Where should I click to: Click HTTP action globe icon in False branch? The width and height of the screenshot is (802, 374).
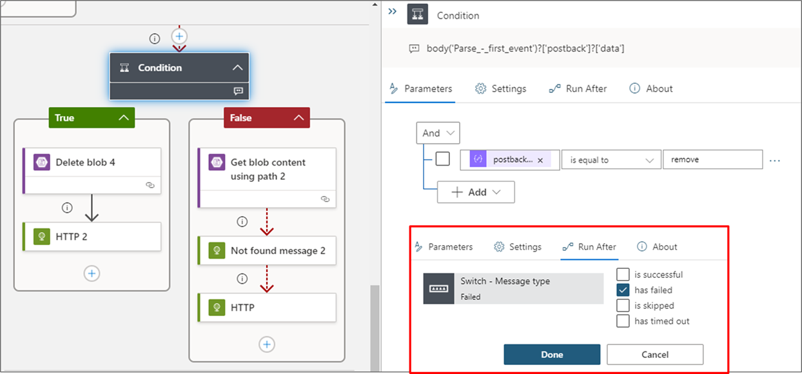[x=216, y=308]
